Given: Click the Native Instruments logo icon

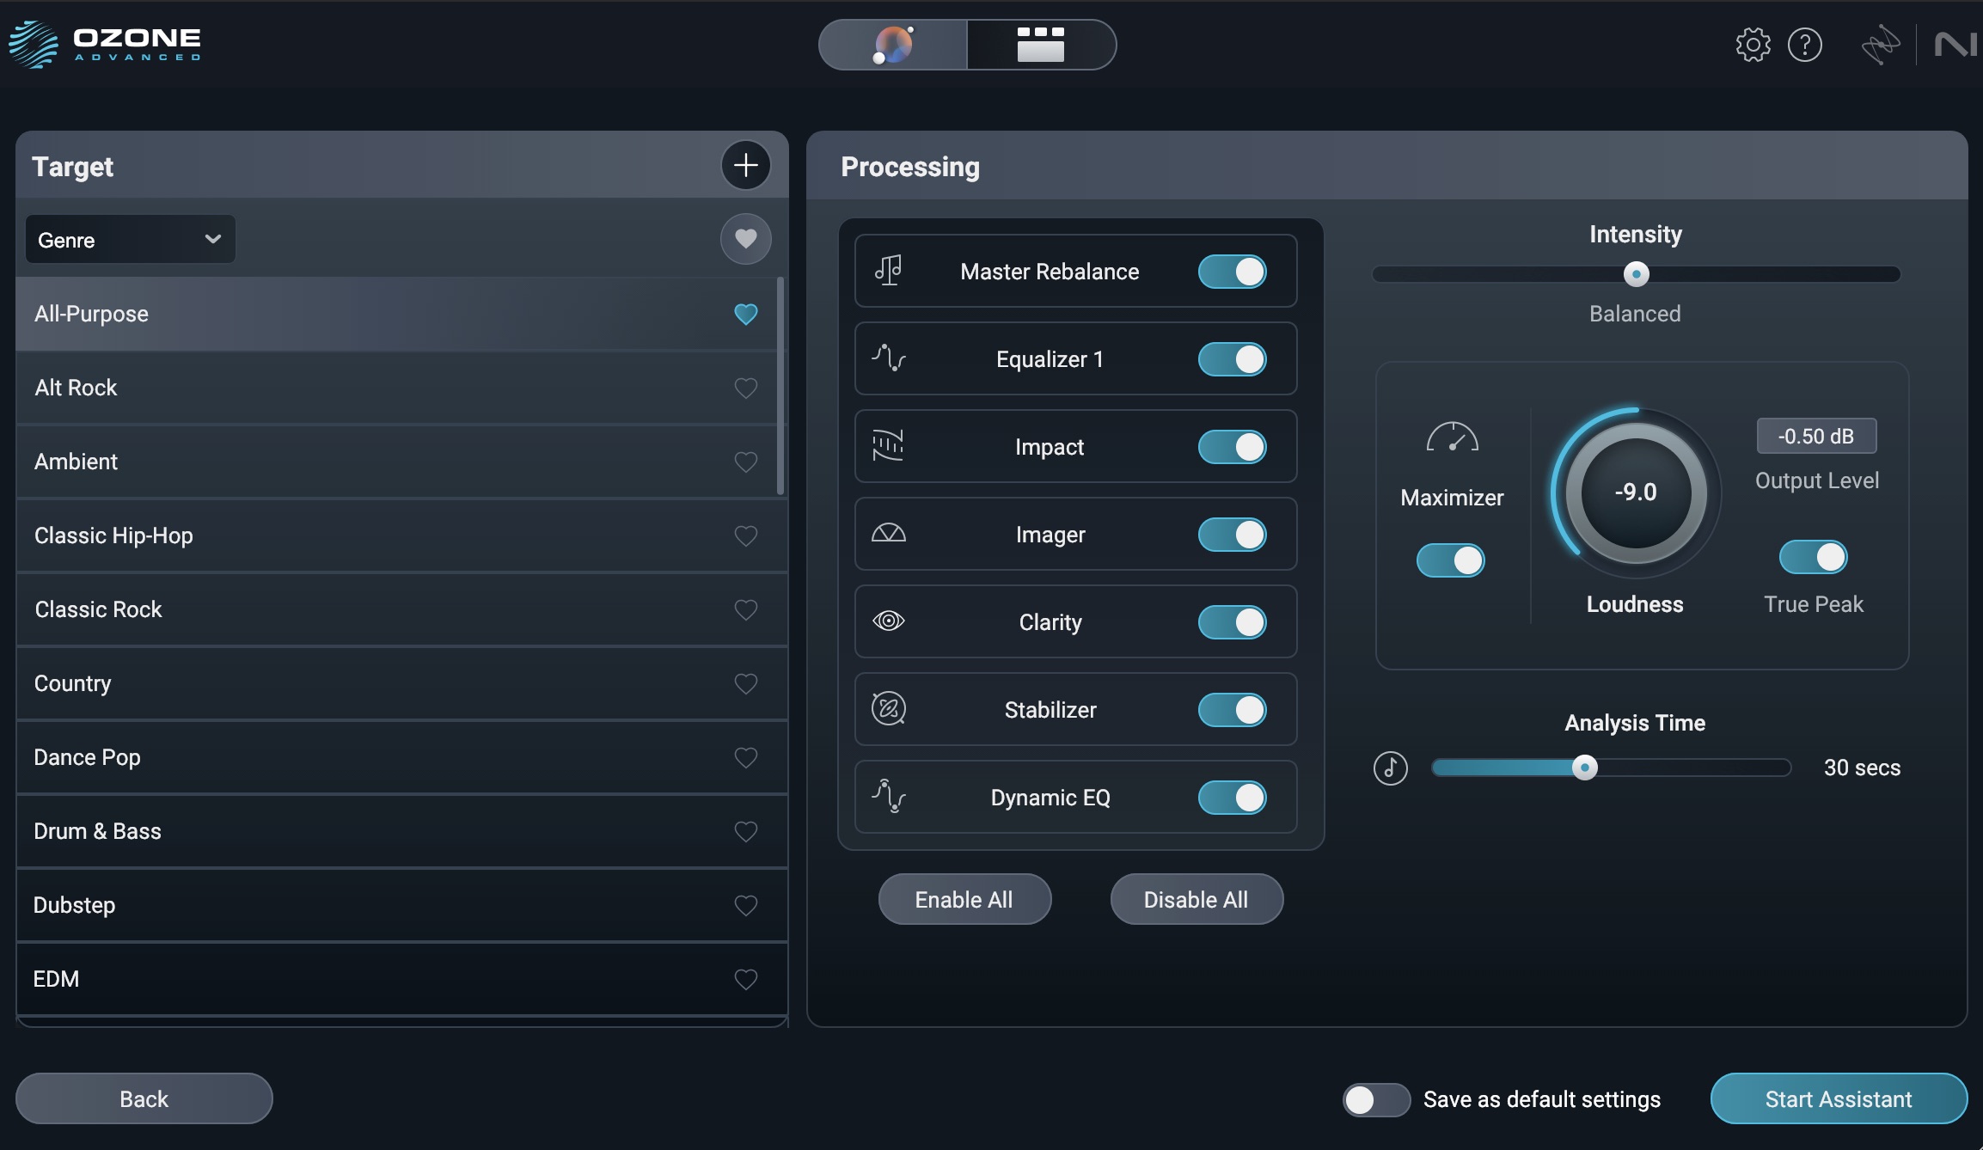Looking at the screenshot, I should 1955,45.
